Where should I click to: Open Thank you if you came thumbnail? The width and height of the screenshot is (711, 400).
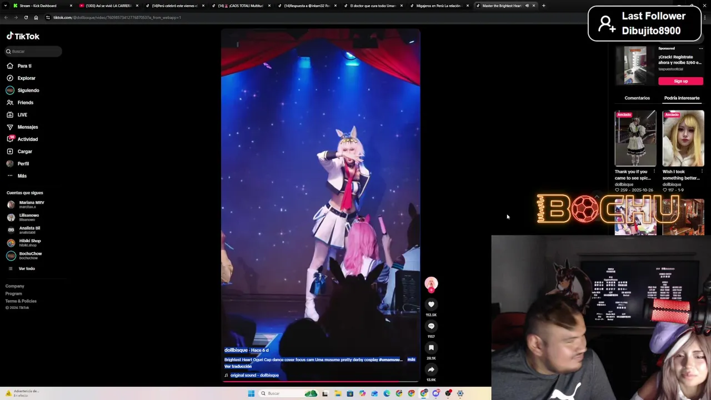(x=635, y=138)
